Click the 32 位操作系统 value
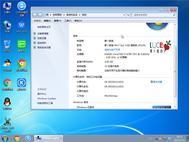 112,66
